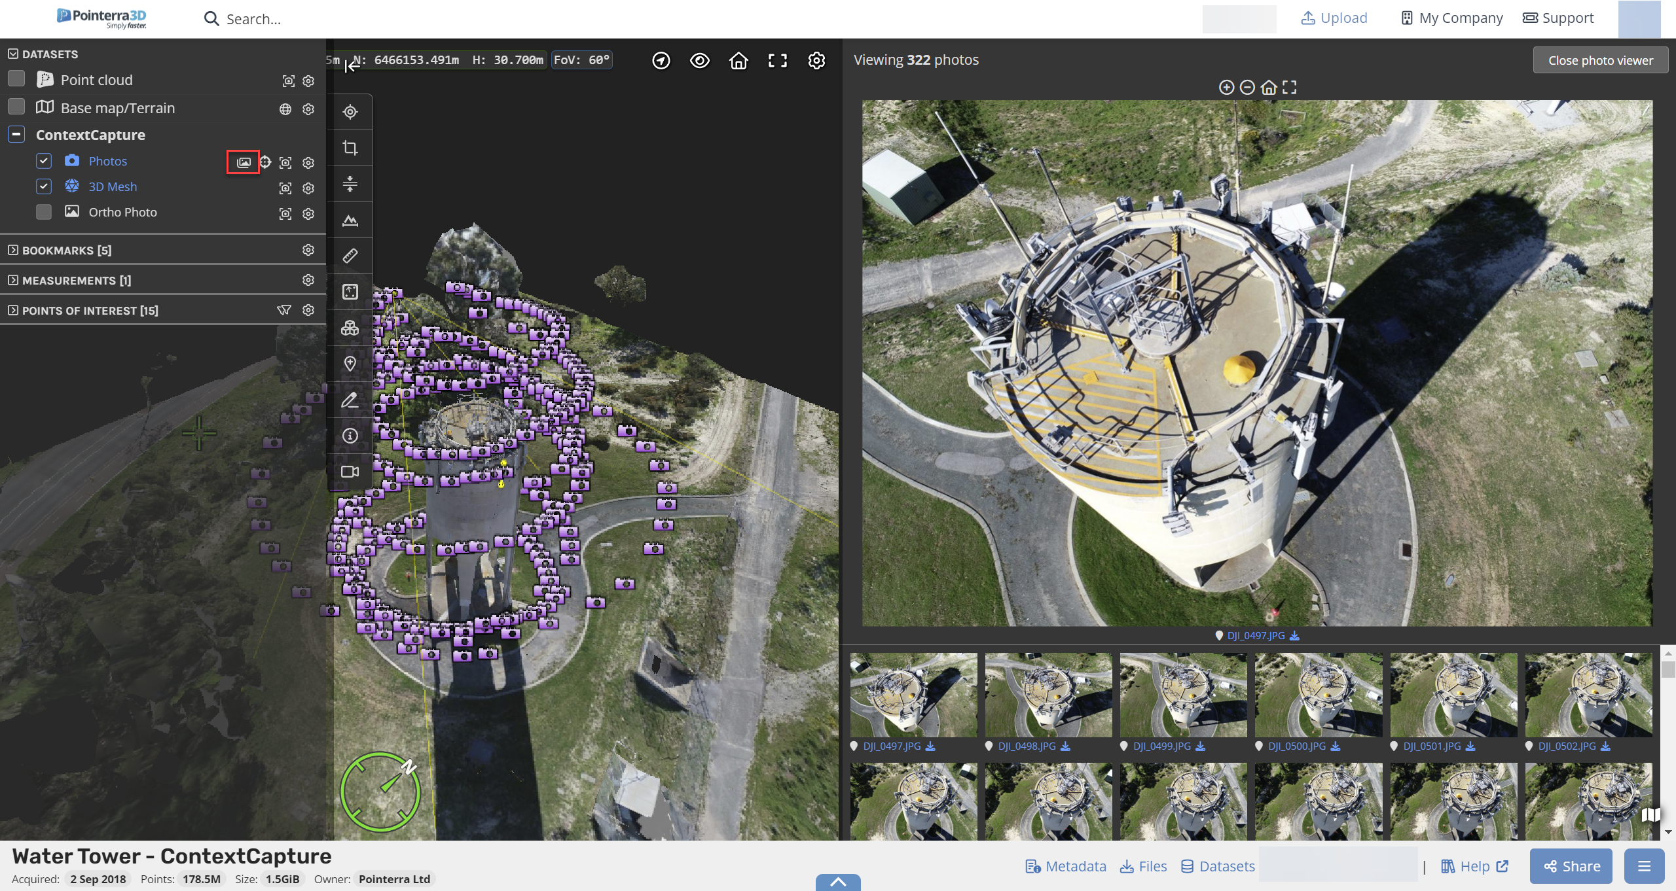Click the Share button

coord(1571,866)
